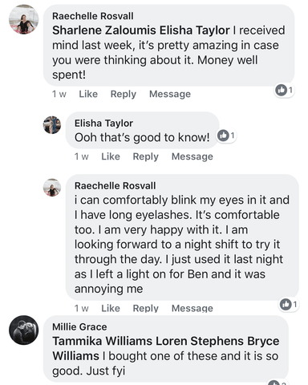Open Elisha Taylor author name on the reply

pos(103,124)
